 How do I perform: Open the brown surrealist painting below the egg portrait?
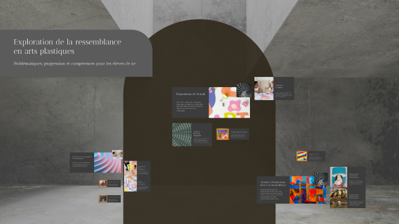tap(338, 198)
